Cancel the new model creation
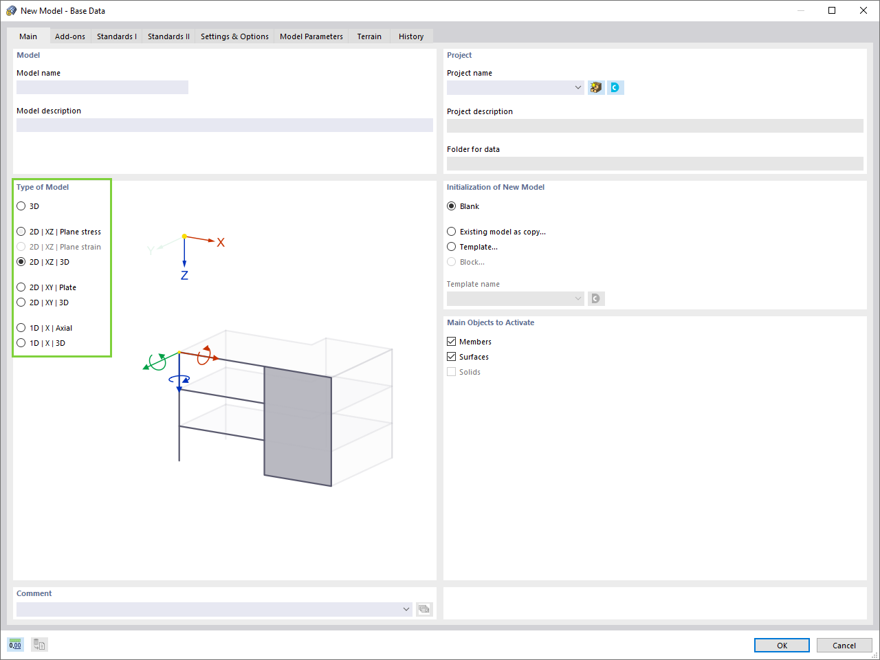The height and width of the screenshot is (660, 880). [x=844, y=645]
